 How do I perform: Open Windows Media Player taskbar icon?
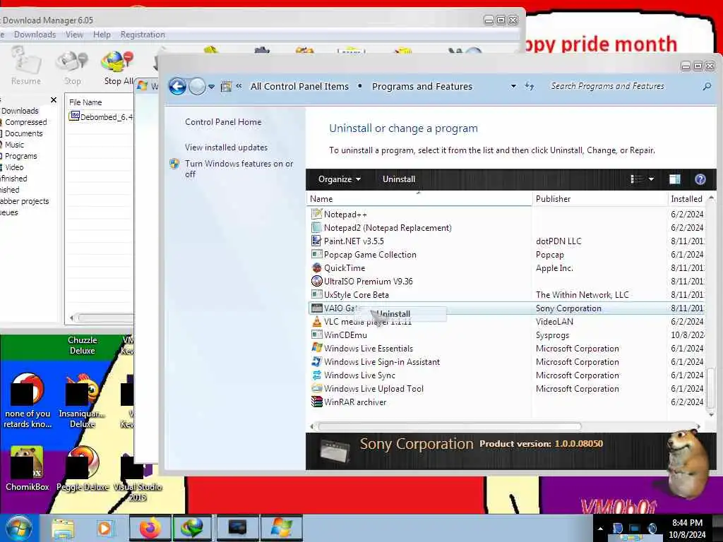click(104, 528)
